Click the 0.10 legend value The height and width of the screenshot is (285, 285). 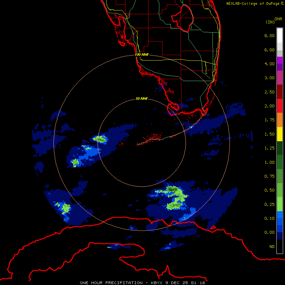269,218
